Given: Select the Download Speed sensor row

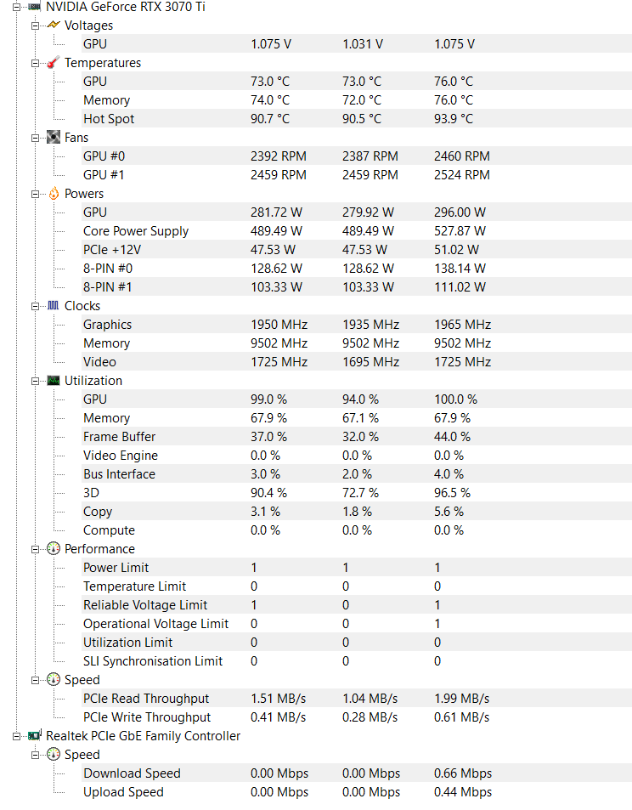Looking at the screenshot, I should pyautogui.click(x=132, y=773).
